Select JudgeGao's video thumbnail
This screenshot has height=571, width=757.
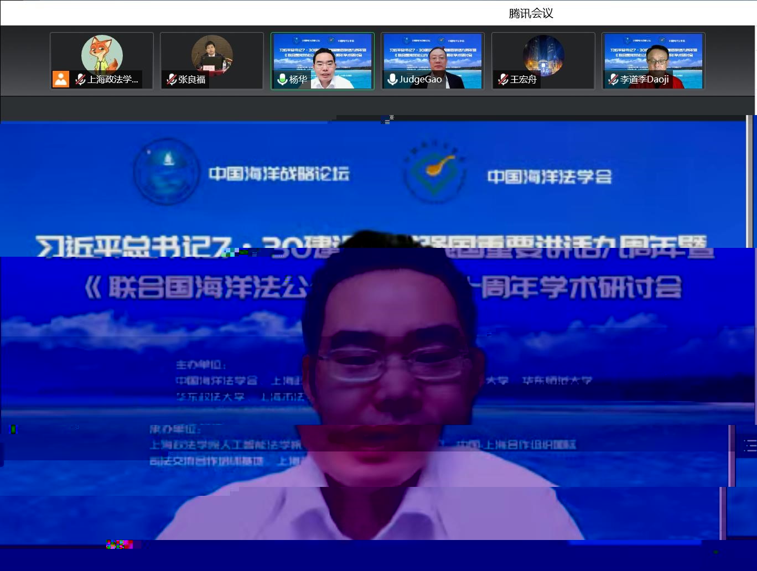pyautogui.click(x=433, y=61)
